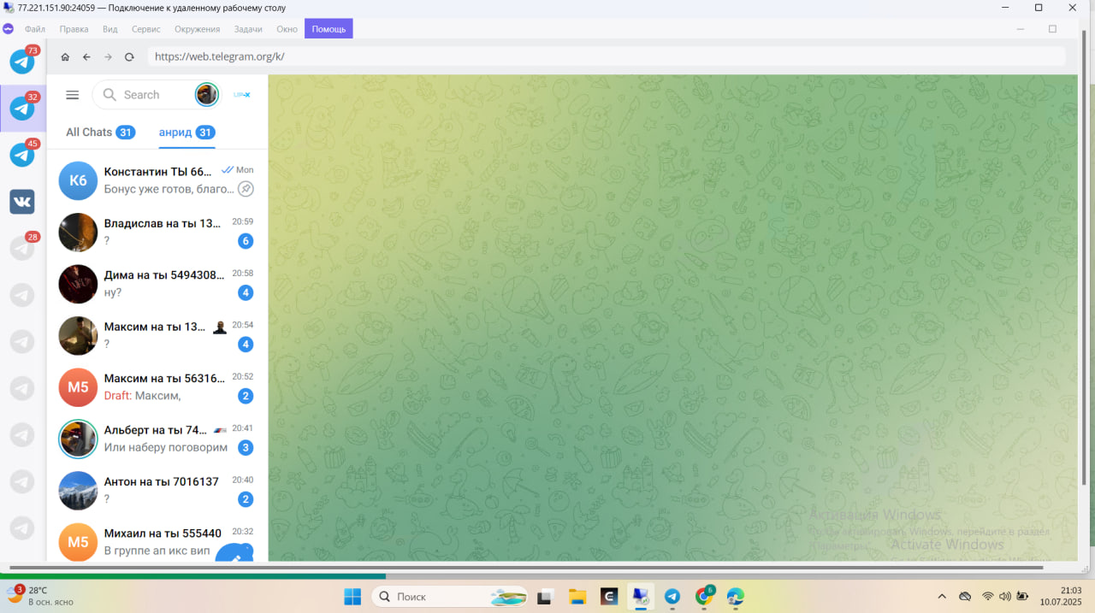
Task: Reload the Telegram web page
Action: 129,57
